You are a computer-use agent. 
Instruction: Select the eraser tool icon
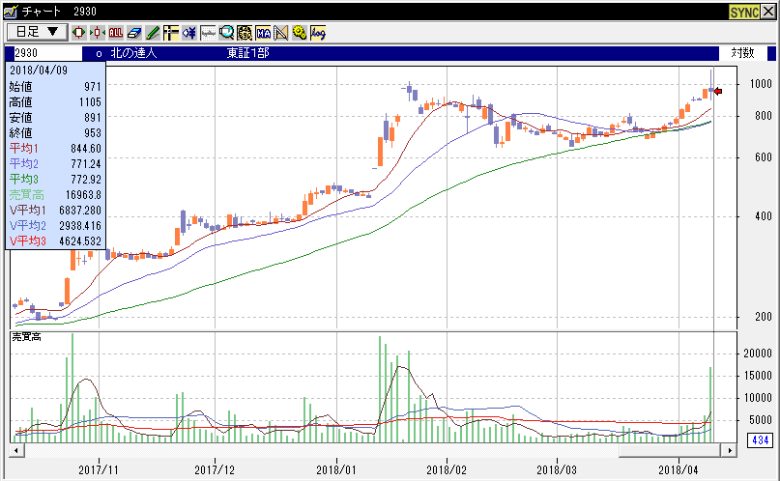coord(134,32)
